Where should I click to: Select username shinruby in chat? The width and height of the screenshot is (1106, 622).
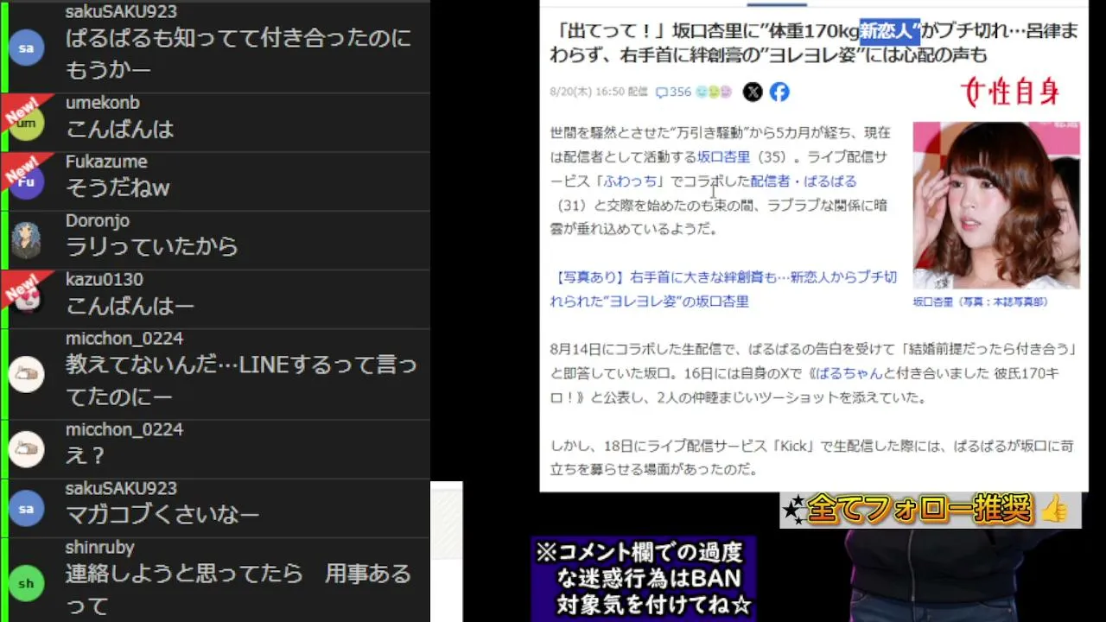coord(99,547)
